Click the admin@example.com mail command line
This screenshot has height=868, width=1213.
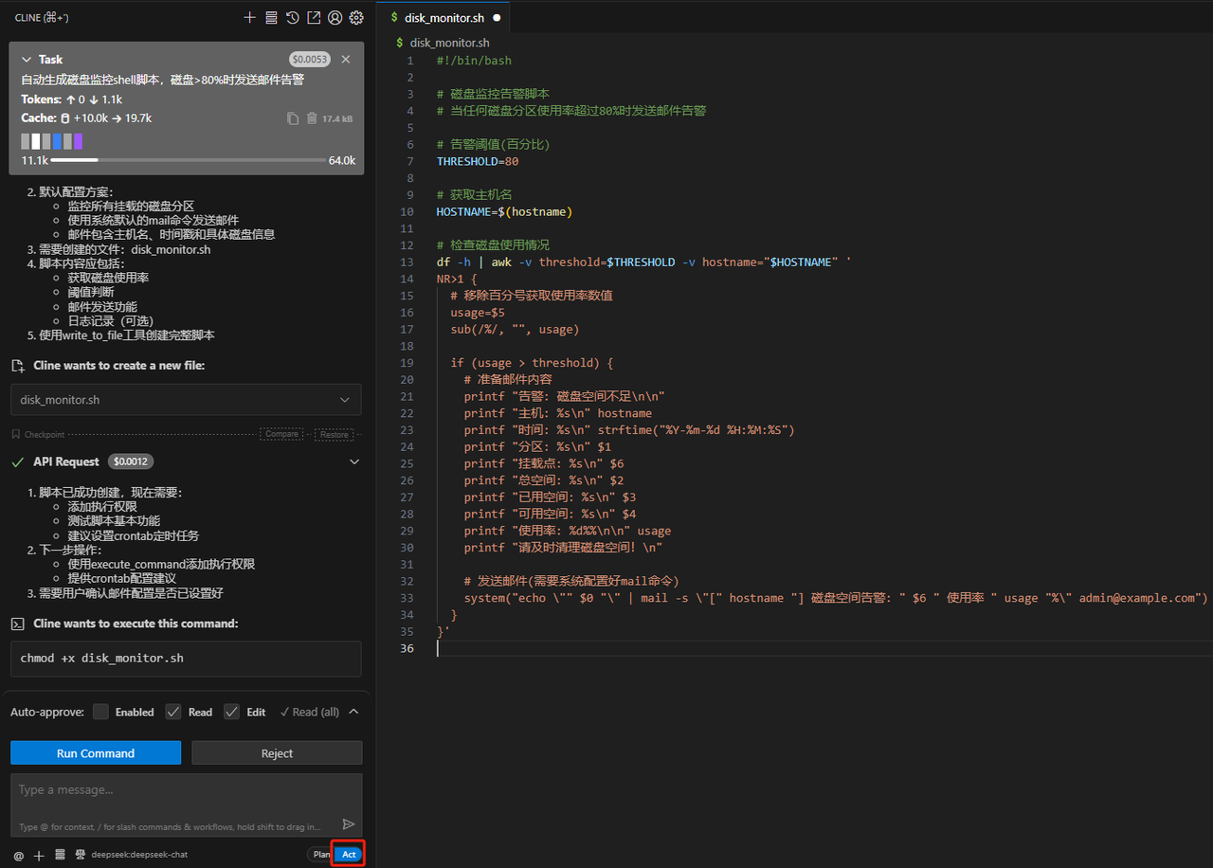(x=836, y=598)
